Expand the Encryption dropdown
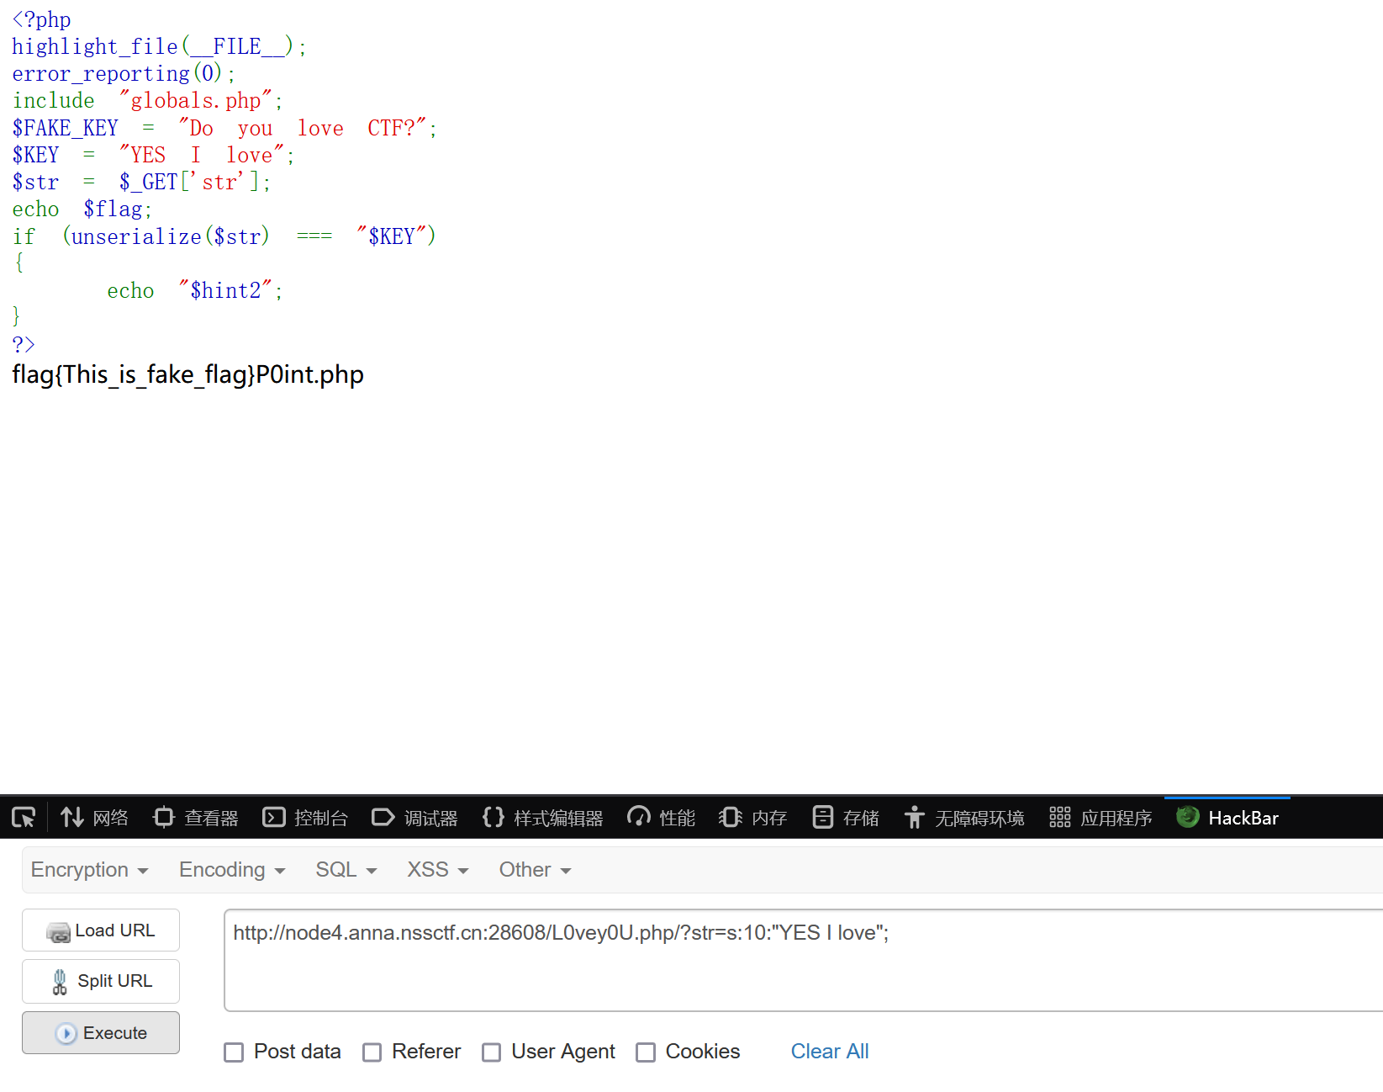1383x1092 pixels. pos(89,870)
